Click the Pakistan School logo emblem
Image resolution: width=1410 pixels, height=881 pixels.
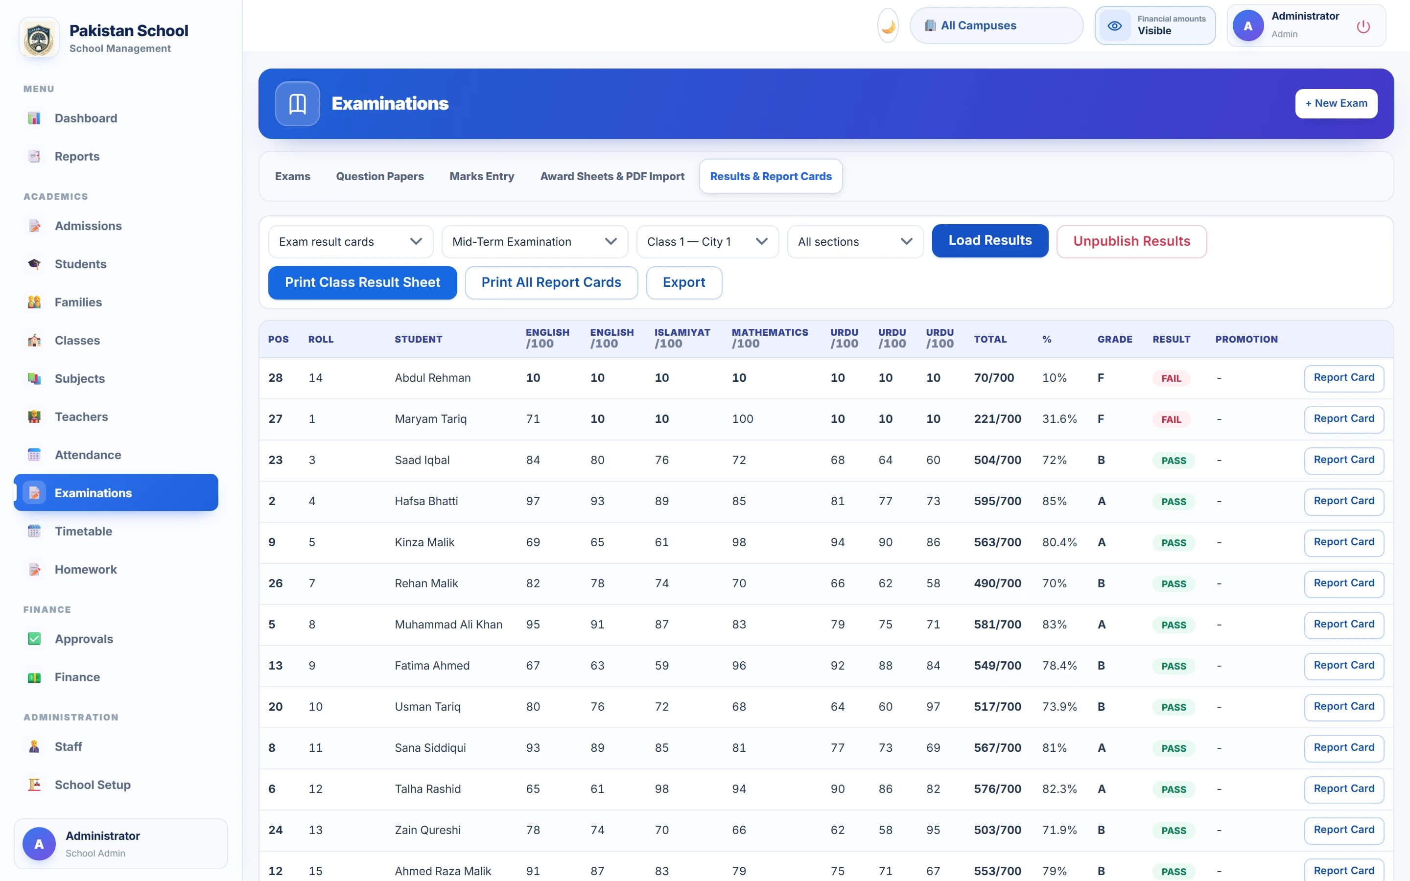tap(39, 39)
